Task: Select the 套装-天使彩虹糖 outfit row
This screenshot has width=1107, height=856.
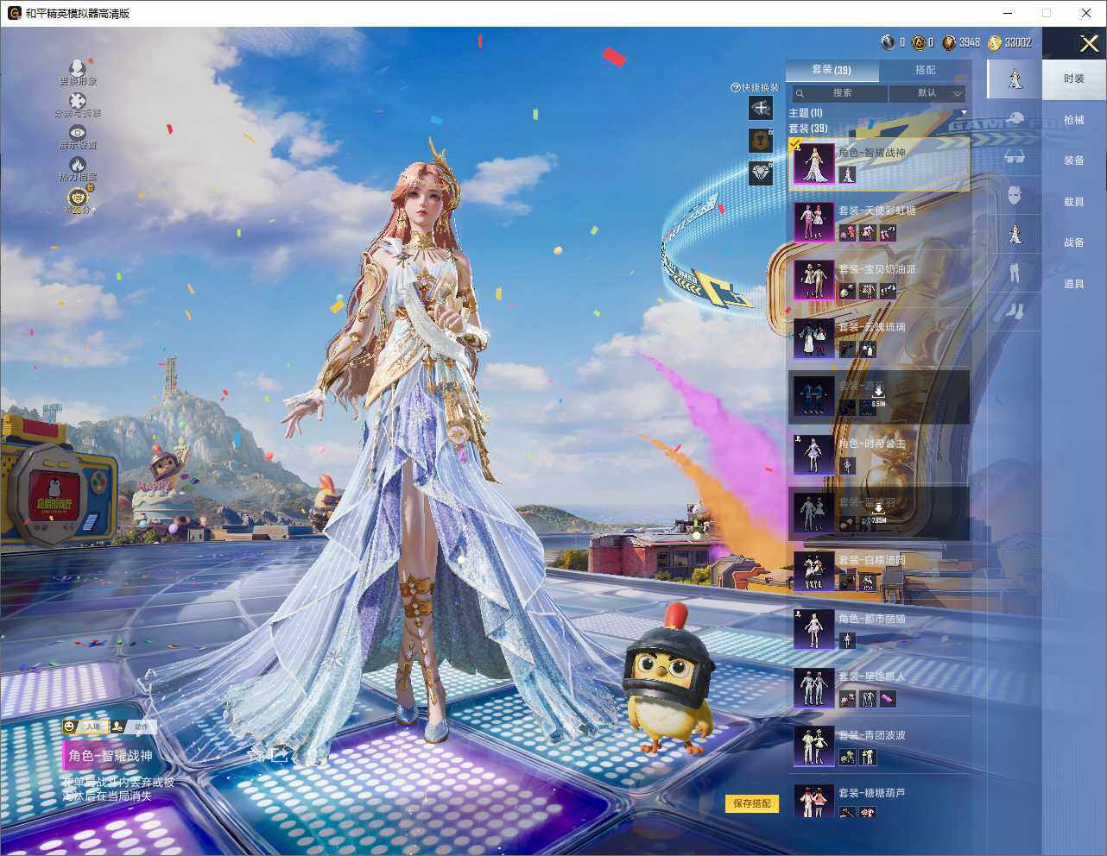Action: [x=879, y=222]
